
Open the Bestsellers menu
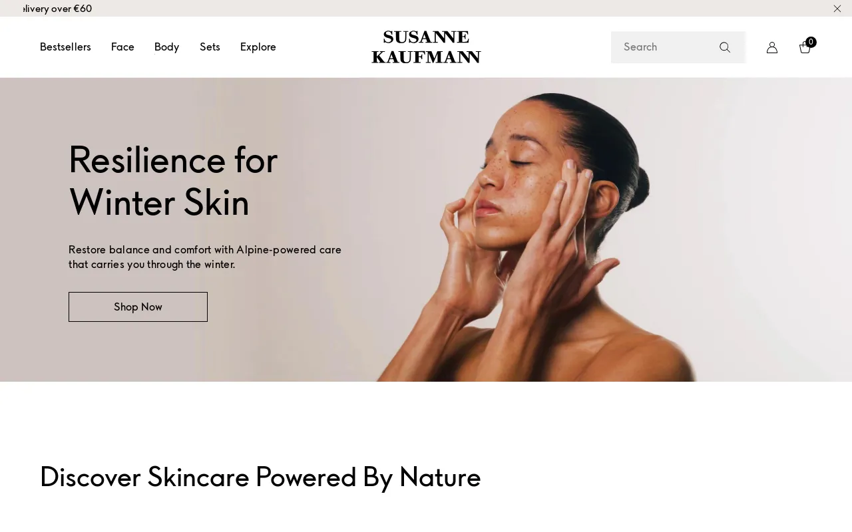point(65,47)
